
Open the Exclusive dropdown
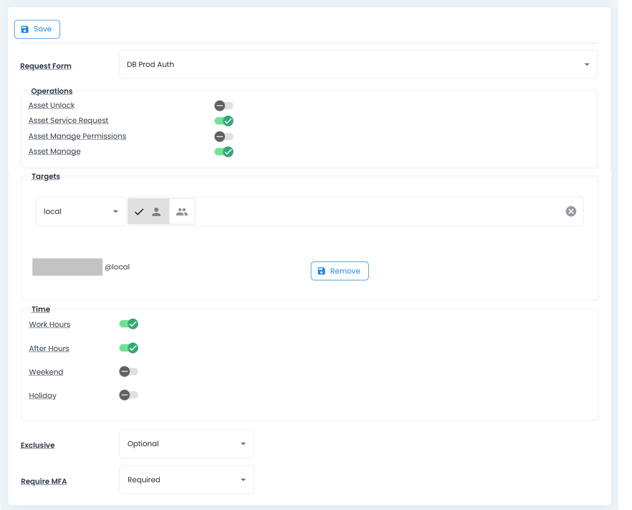(186, 444)
